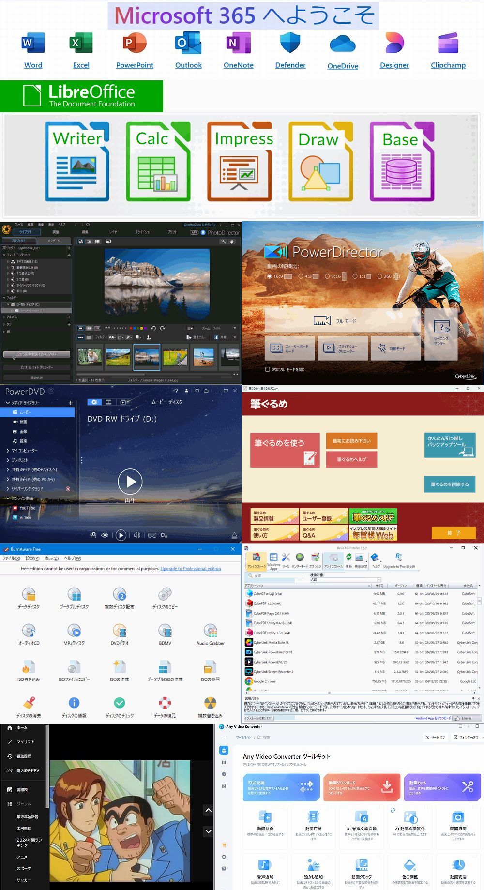Launch LibreOffice Calc icon
484x890 pixels.
click(158, 162)
